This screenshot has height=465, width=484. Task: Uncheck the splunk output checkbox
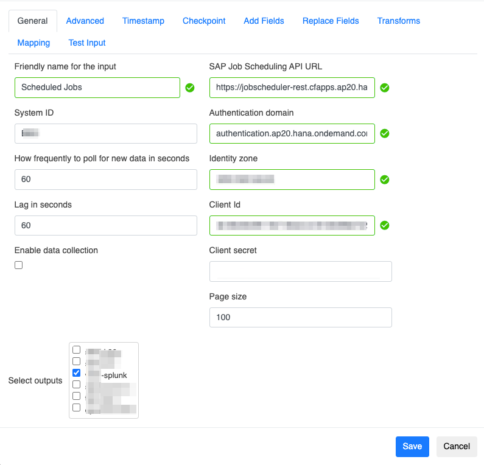(77, 372)
